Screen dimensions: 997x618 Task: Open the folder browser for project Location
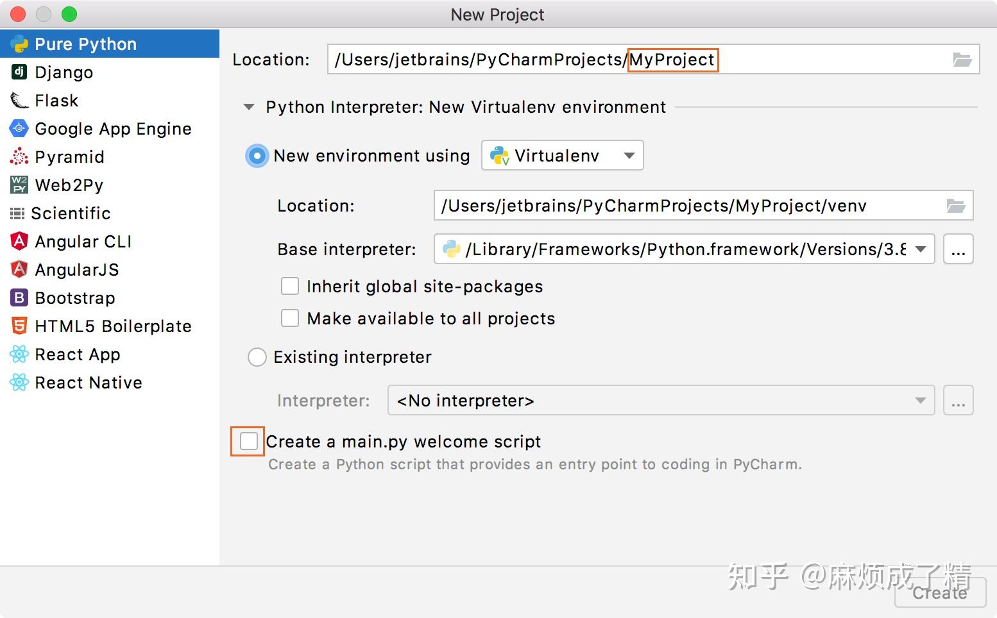click(962, 59)
